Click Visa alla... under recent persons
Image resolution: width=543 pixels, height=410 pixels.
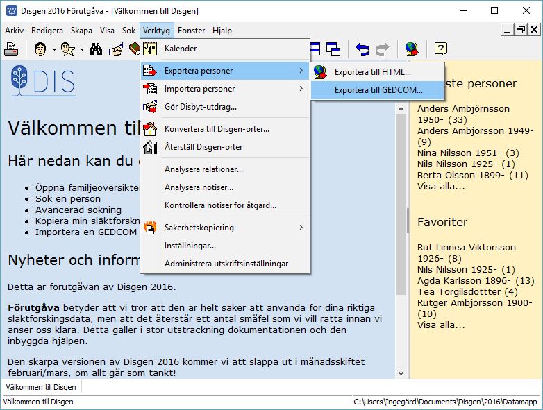coord(441,186)
